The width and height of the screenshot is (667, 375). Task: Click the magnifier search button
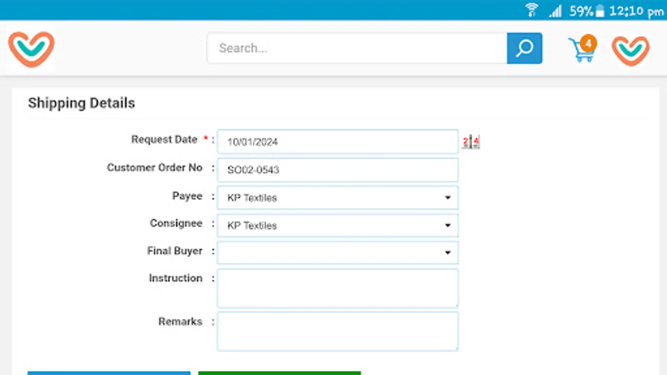[524, 48]
